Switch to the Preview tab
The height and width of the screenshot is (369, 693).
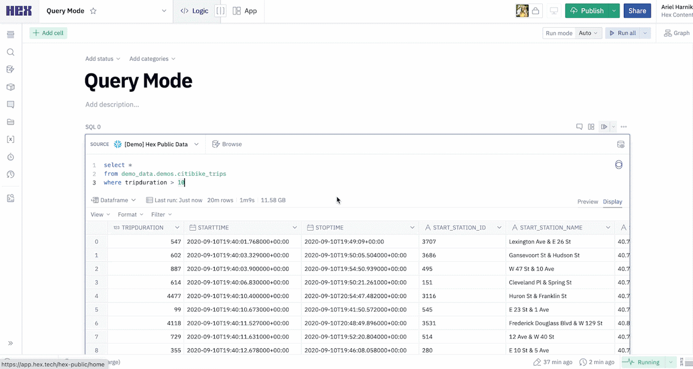point(588,202)
